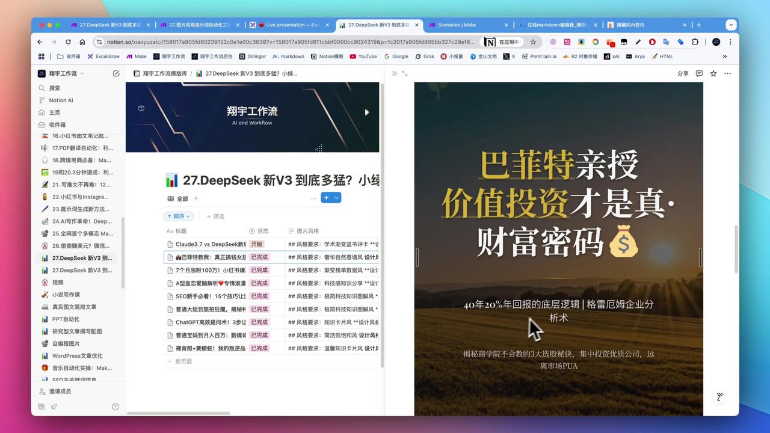Expand the chevron next to the blue + button
The width and height of the screenshot is (770, 433).
pos(337,197)
